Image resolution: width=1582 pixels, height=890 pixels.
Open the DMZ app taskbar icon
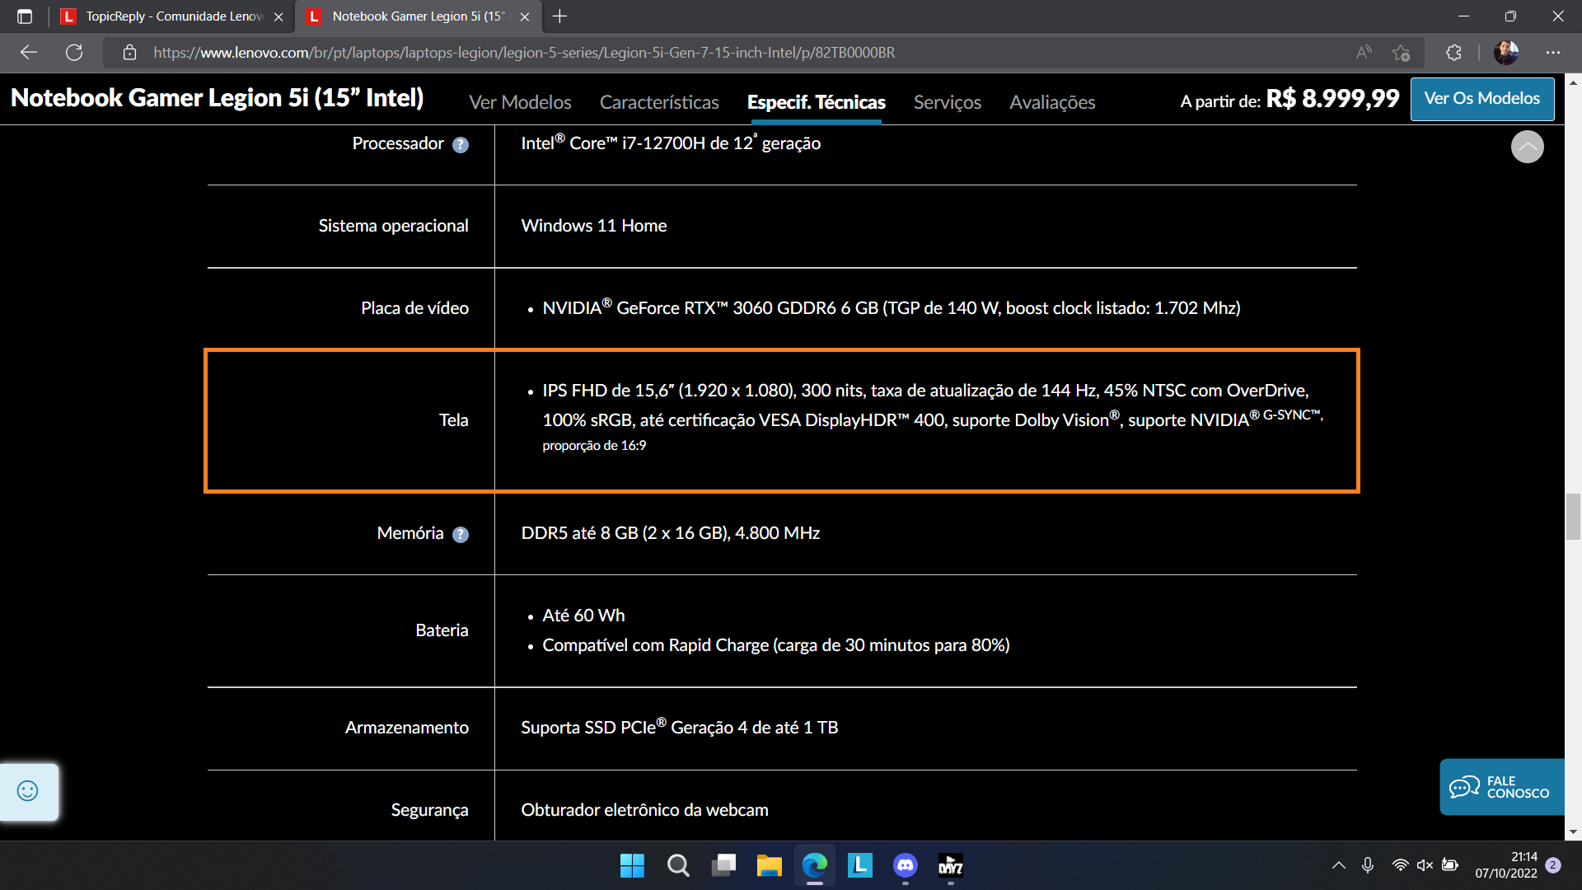pyautogui.click(x=951, y=865)
